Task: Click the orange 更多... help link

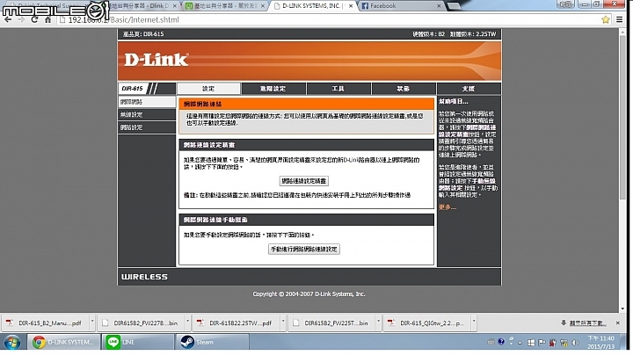Action: click(x=447, y=207)
